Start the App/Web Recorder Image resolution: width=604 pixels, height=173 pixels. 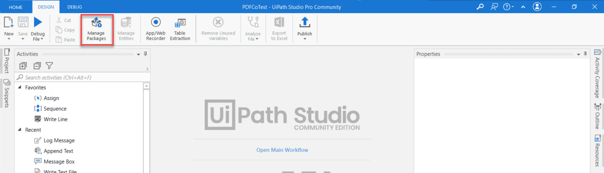click(x=156, y=30)
